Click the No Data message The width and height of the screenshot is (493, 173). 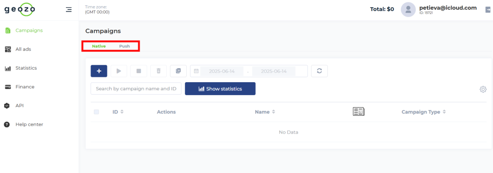tap(289, 132)
